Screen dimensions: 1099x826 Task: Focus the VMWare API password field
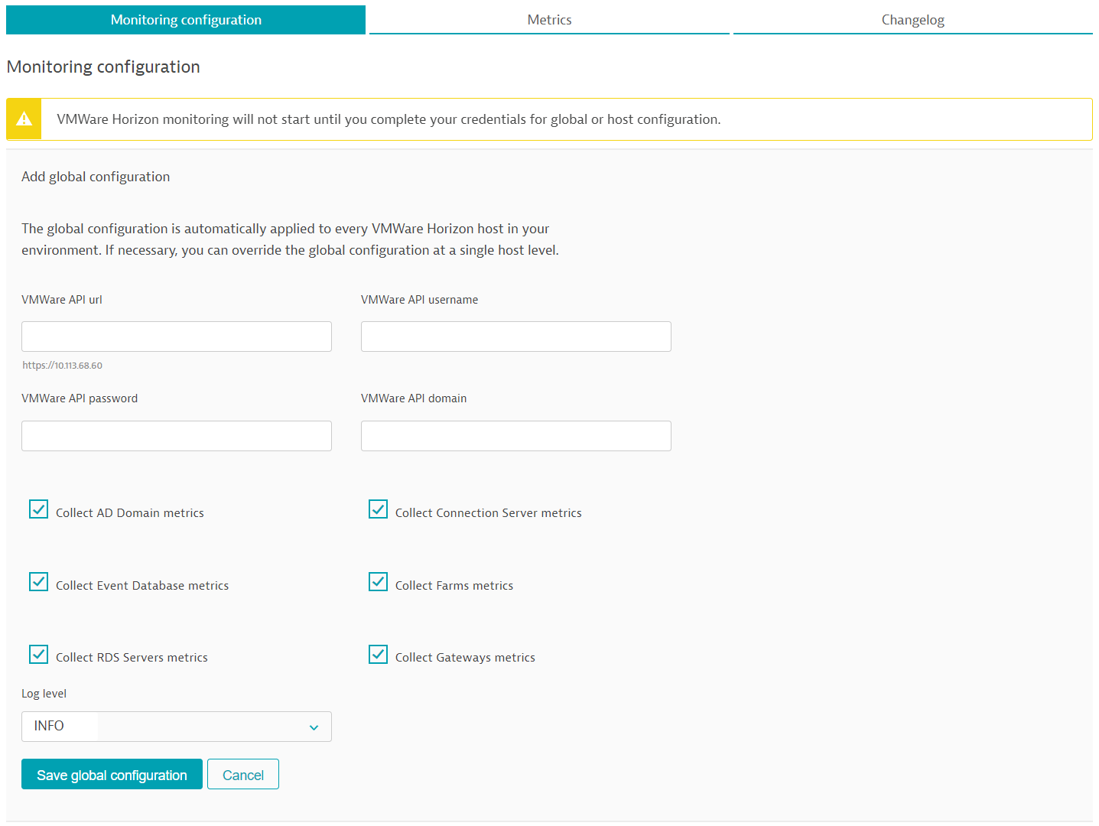point(177,436)
